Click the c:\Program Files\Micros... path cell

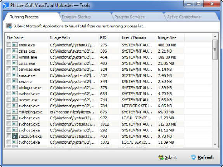72,112
